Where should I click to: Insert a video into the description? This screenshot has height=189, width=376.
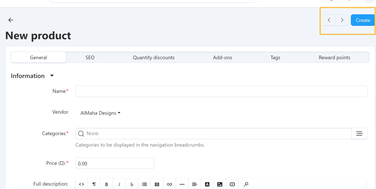232,184
